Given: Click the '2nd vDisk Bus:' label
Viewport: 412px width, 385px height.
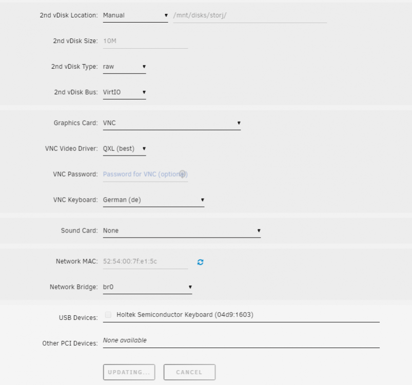Looking at the screenshot, I should 76,92.
